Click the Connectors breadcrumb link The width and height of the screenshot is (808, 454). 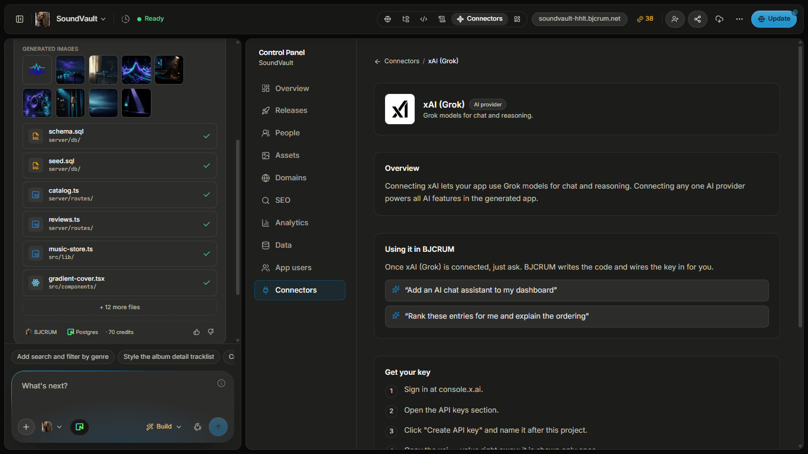pyautogui.click(x=402, y=61)
